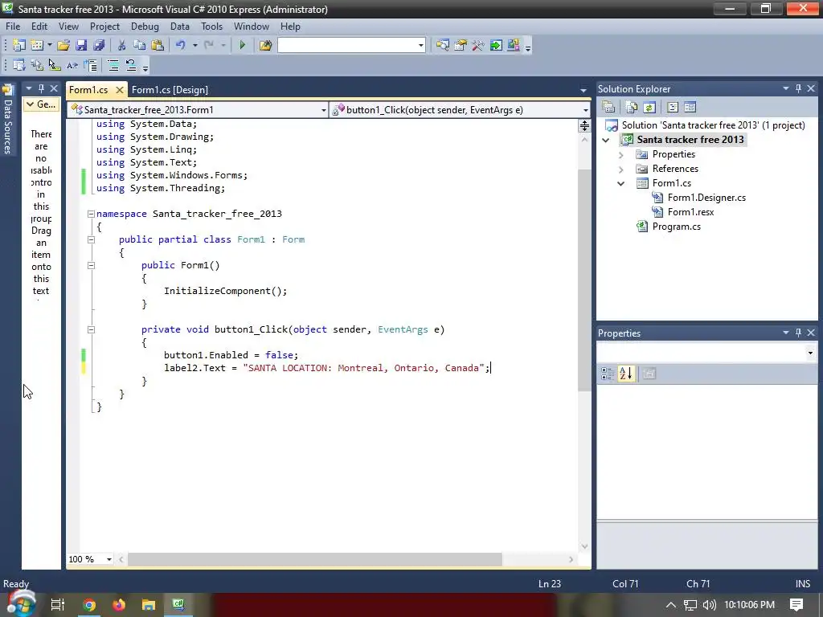The width and height of the screenshot is (823, 617).
Task: Click the editor horizontal scrollbar thumb
Action: pos(315,559)
